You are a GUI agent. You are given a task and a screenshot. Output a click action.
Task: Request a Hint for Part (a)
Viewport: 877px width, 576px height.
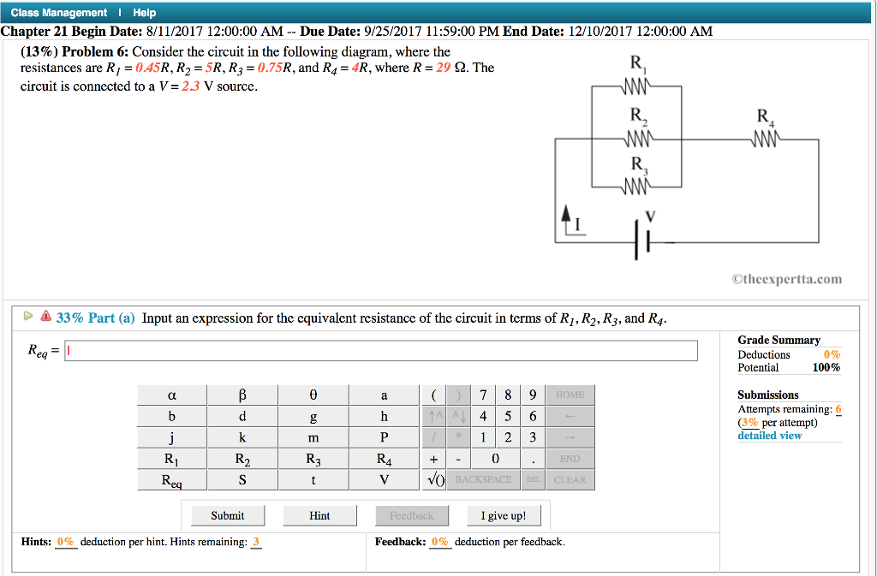tap(319, 515)
